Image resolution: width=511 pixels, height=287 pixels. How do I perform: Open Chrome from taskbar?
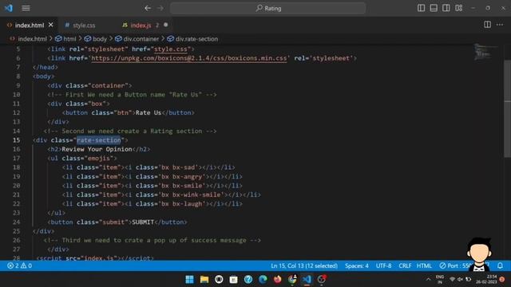tap(292, 279)
